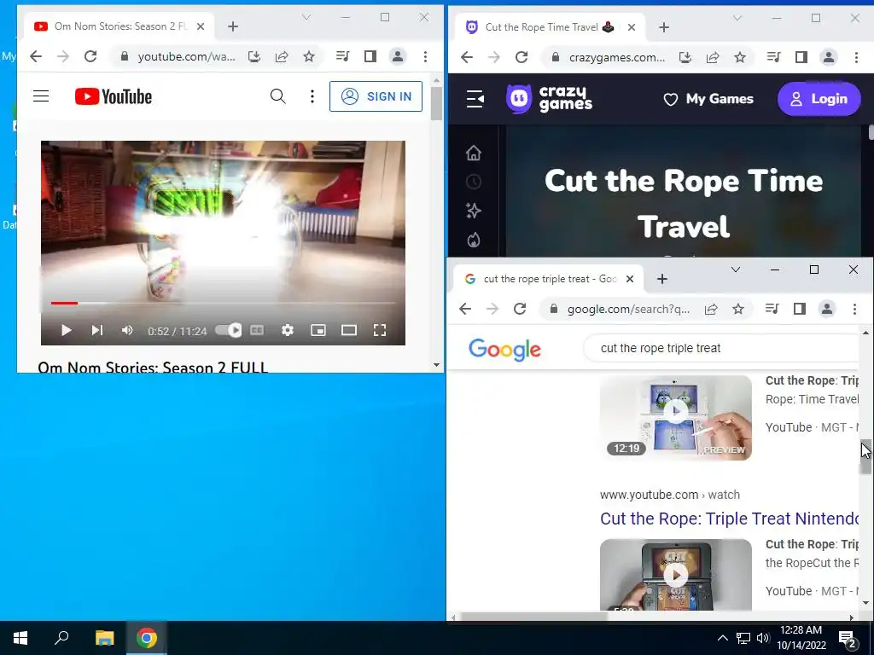
Task: Open tab search chevron in Google window
Action: pyautogui.click(x=736, y=270)
